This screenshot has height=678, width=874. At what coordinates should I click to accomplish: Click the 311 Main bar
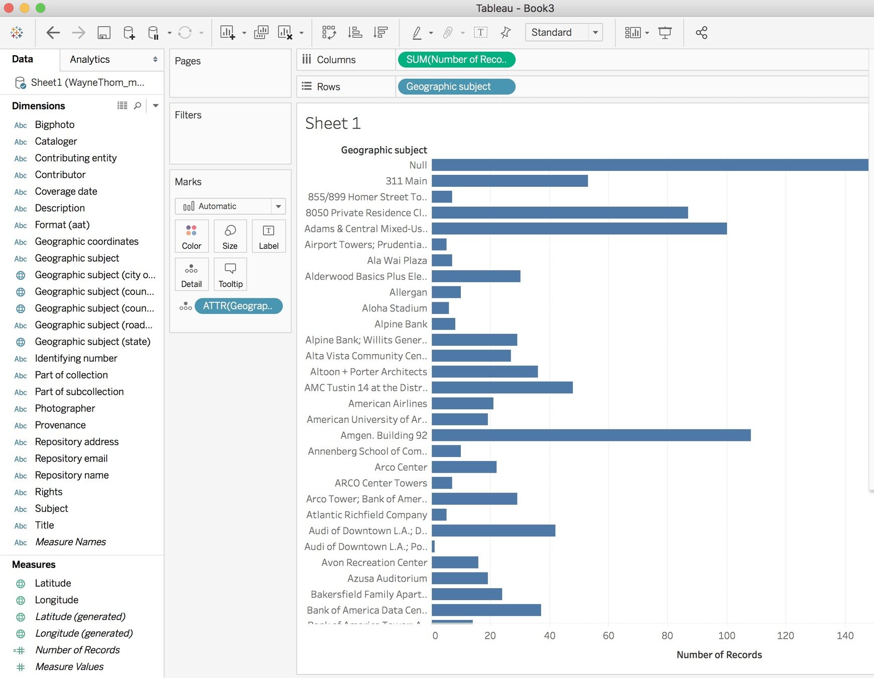(510, 181)
